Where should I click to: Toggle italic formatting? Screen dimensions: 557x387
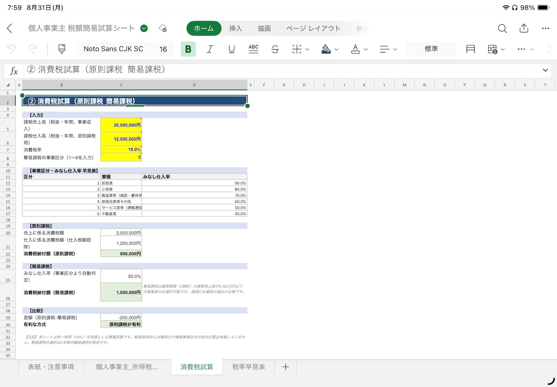coord(210,49)
